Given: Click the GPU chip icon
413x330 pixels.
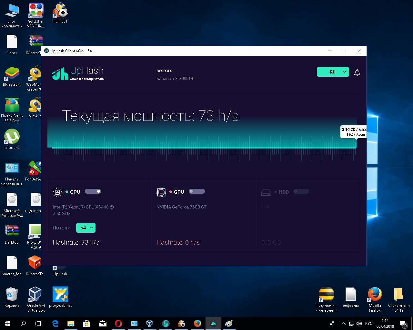Looking at the screenshot, I should [161, 192].
